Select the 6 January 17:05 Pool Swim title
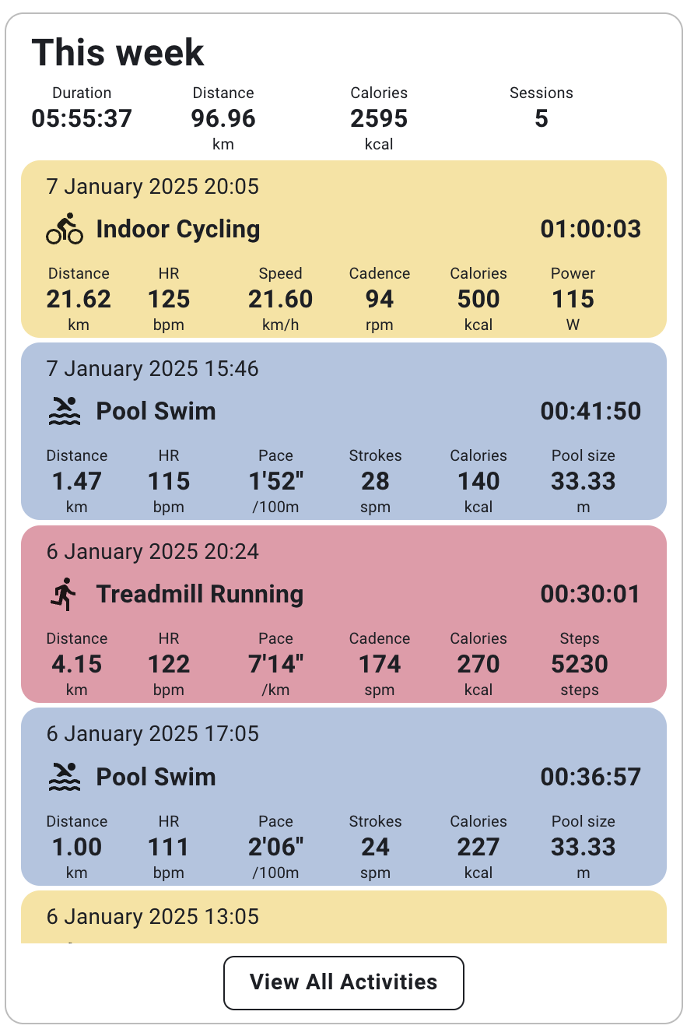This screenshot has height=1029, width=694. click(x=156, y=777)
